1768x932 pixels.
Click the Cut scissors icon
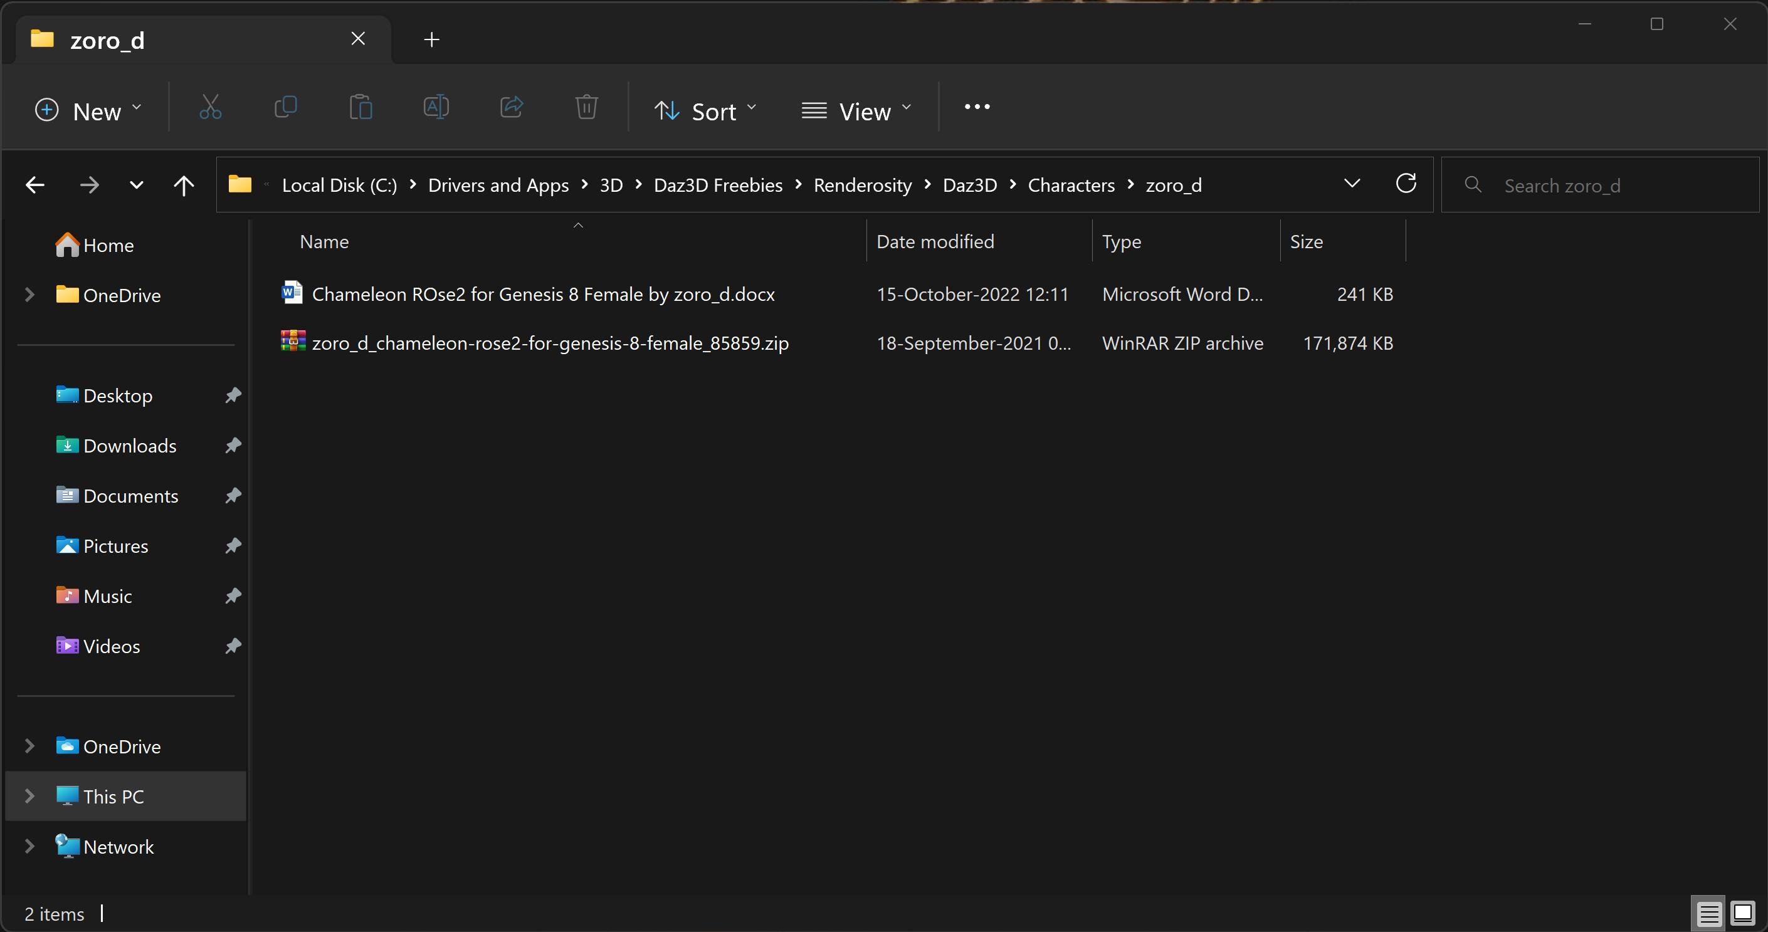(210, 108)
